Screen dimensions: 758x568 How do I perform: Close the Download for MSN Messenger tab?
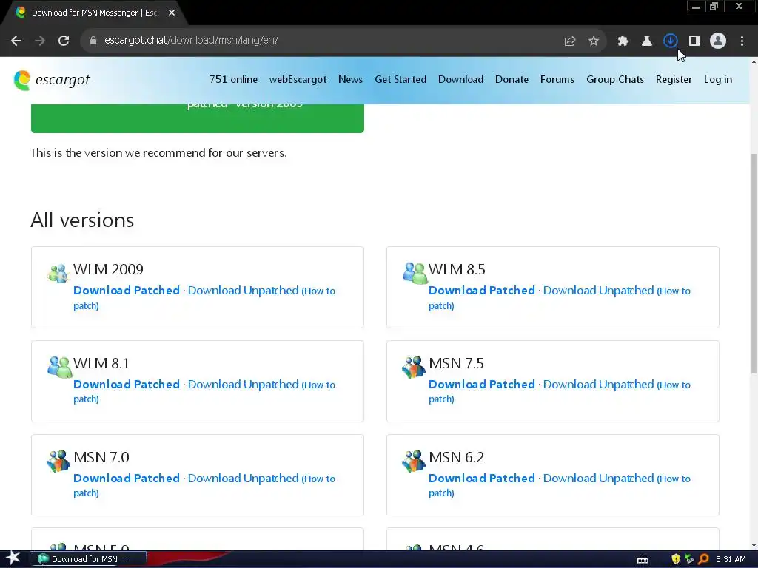coord(172,13)
